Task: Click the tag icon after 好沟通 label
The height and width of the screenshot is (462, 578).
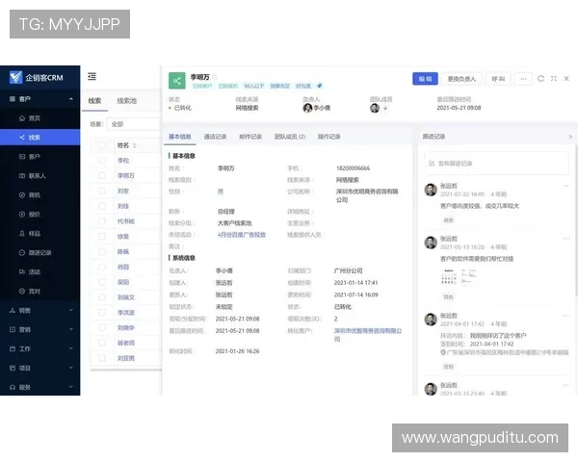Action: tap(320, 87)
